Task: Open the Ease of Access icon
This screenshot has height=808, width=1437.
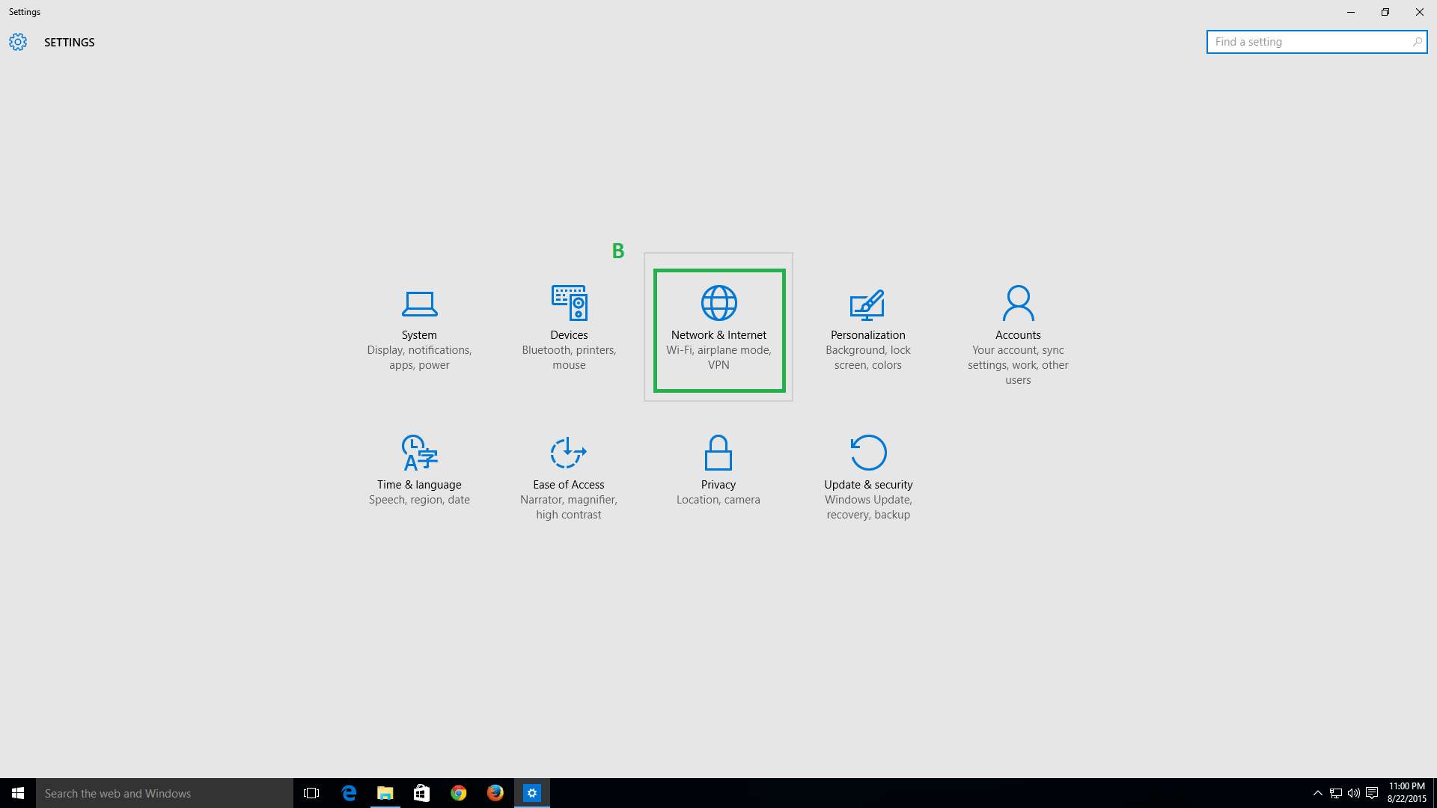Action: (569, 452)
